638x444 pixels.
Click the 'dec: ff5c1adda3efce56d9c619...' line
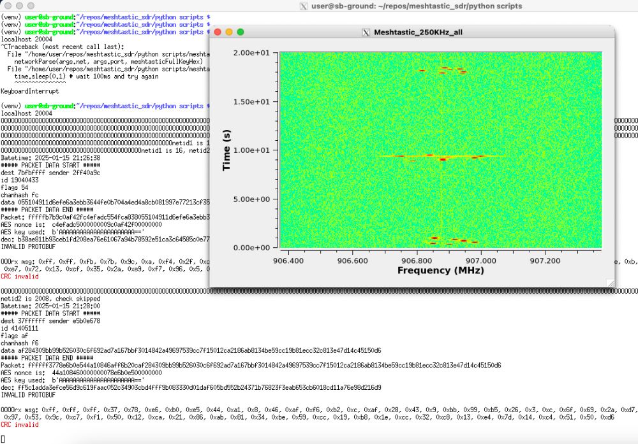click(191, 387)
